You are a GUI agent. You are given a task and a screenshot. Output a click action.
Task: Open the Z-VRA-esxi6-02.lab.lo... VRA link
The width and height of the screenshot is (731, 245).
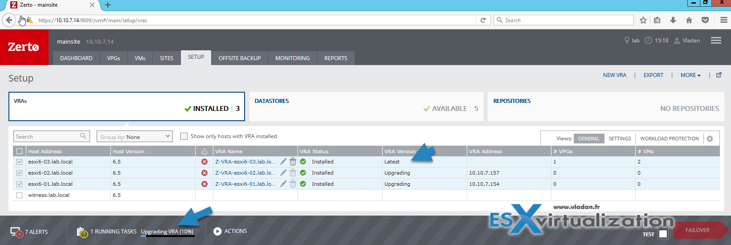coord(245,173)
